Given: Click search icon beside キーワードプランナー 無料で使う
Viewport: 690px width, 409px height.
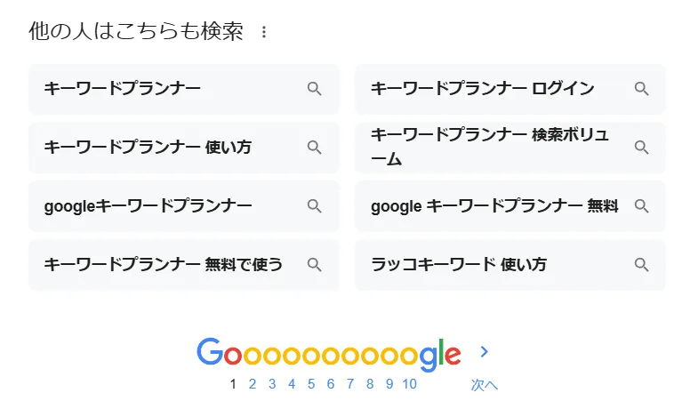Looking at the screenshot, I should 314,265.
